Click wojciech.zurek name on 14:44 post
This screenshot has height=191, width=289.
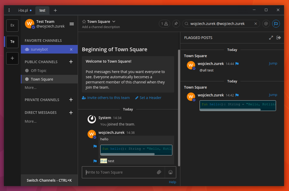[211, 64]
